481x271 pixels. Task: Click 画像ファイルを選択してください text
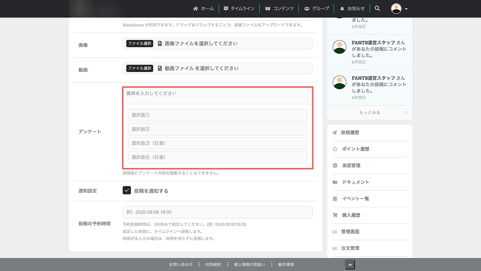[201, 44]
